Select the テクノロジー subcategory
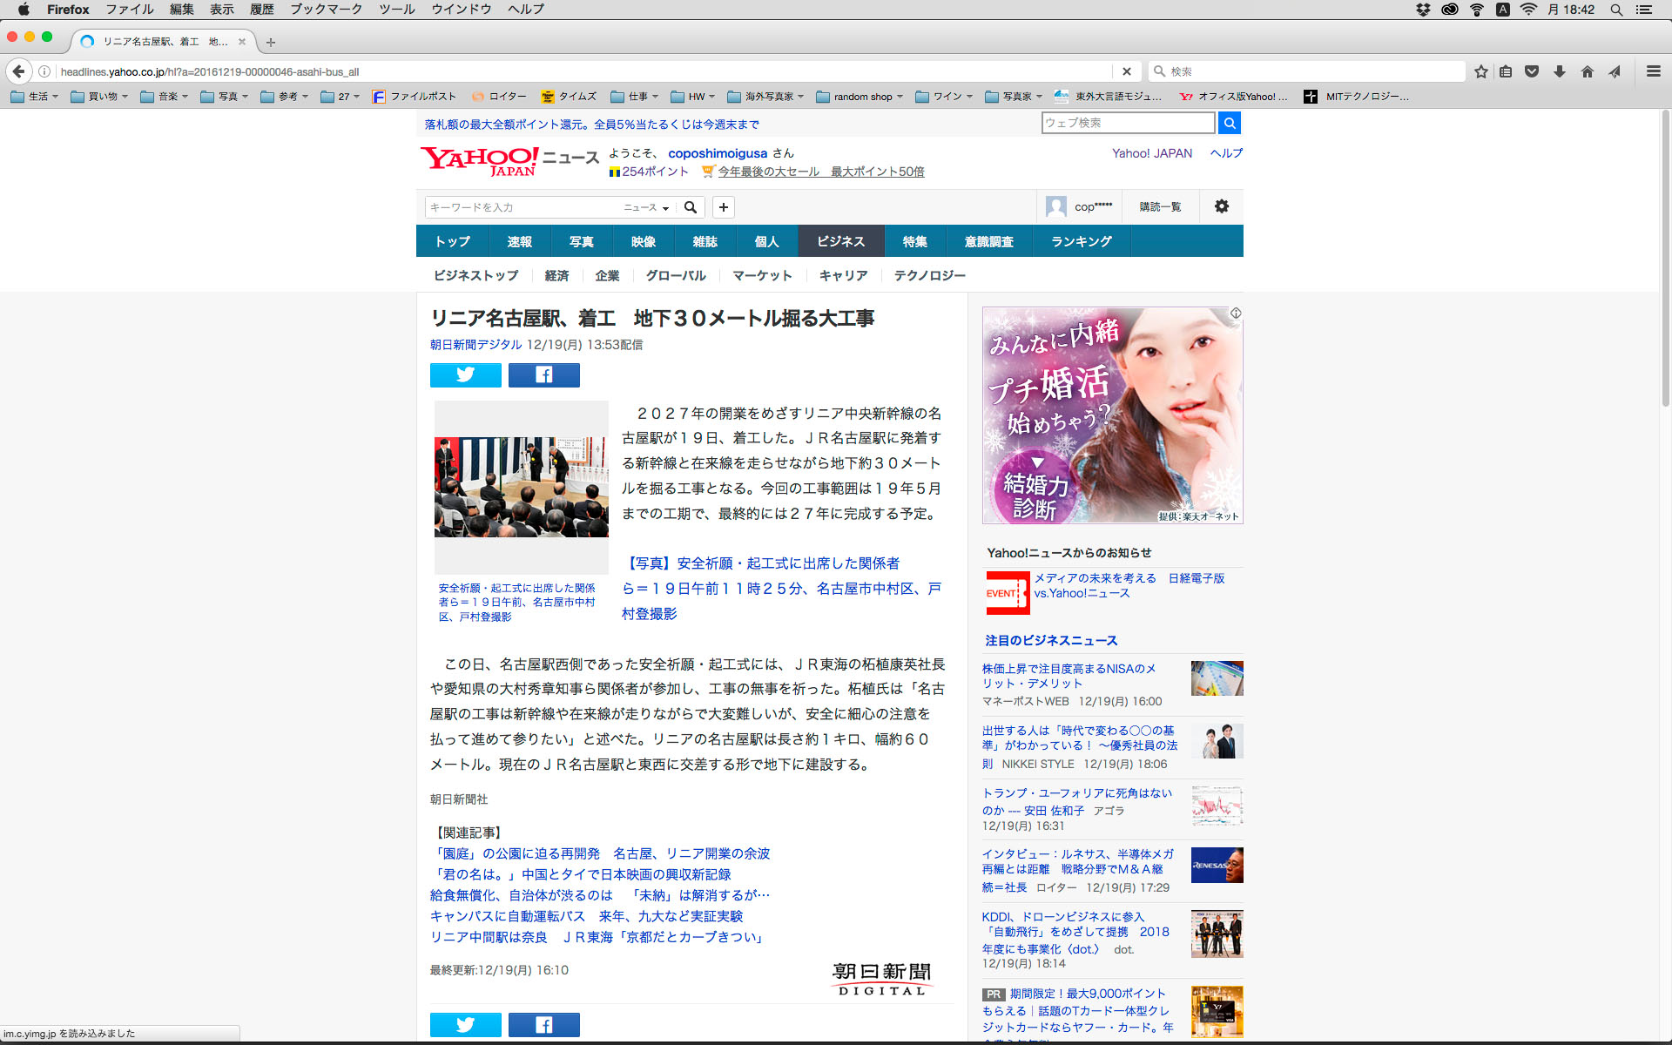The image size is (1672, 1045). click(929, 275)
